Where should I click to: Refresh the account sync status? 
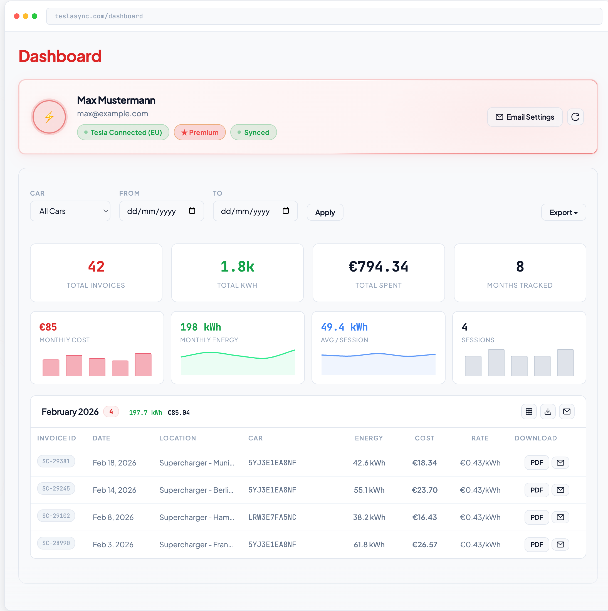point(575,117)
